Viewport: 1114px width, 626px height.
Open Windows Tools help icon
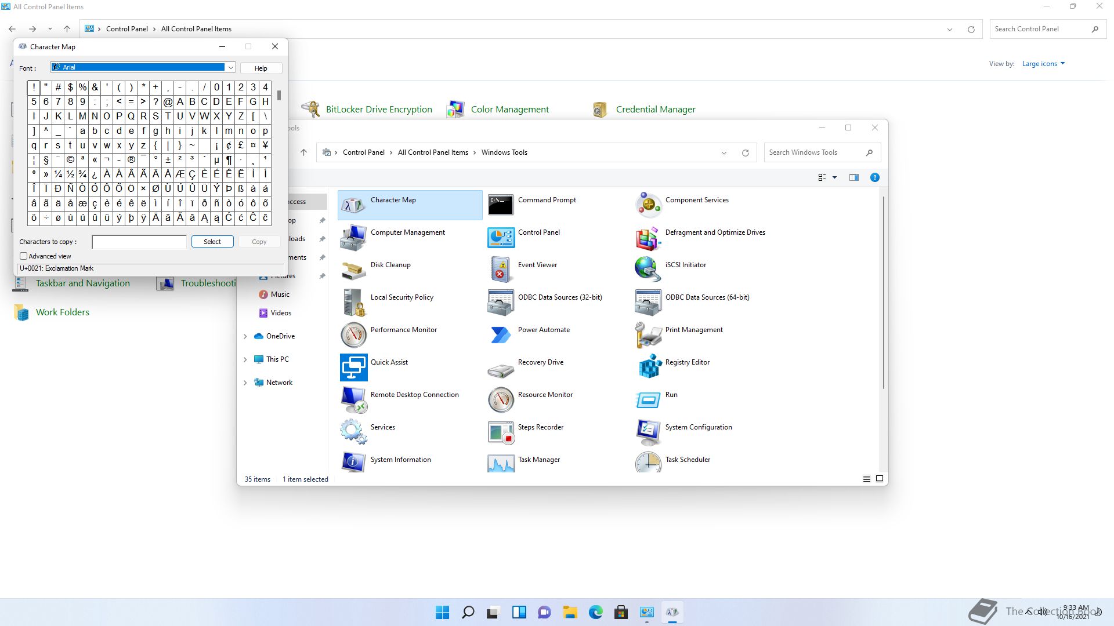click(x=875, y=177)
